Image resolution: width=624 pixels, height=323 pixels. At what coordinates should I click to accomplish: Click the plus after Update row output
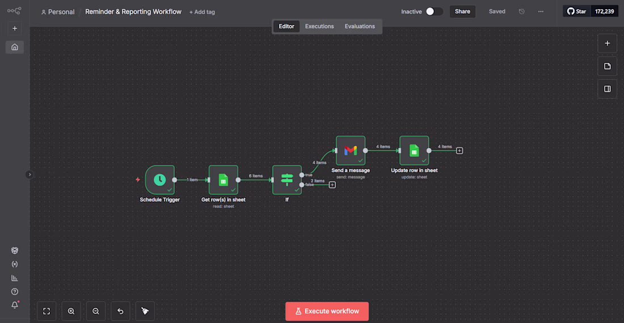tap(459, 151)
